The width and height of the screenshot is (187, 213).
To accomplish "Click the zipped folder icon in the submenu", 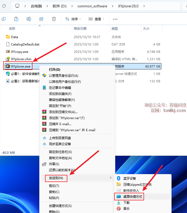I will click(119, 184).
